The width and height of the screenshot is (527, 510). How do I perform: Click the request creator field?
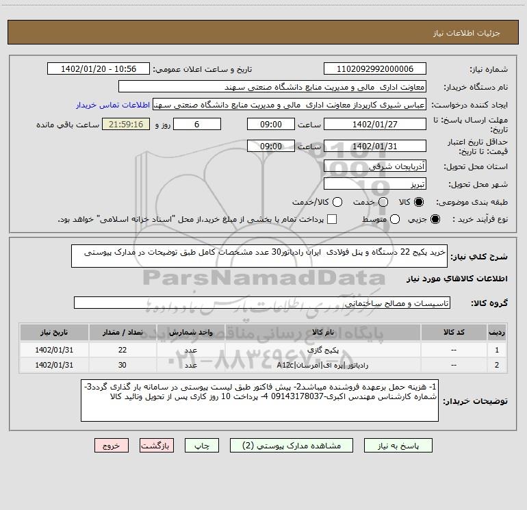[x=290, y=104]
